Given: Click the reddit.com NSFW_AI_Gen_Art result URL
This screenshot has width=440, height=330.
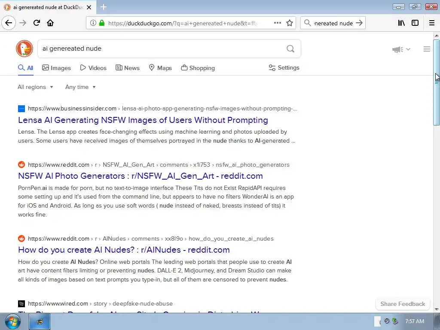Looking at the screenshot, I should point(159,165).
